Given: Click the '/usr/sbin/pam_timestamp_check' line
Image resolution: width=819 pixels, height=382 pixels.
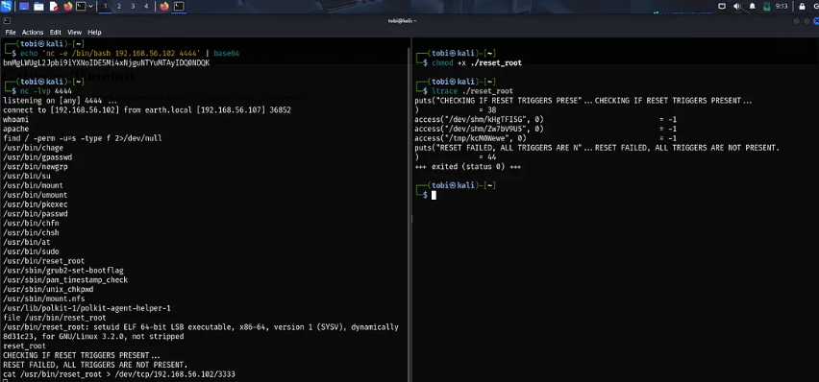Looking at the screenshot, I should [65, 279].
